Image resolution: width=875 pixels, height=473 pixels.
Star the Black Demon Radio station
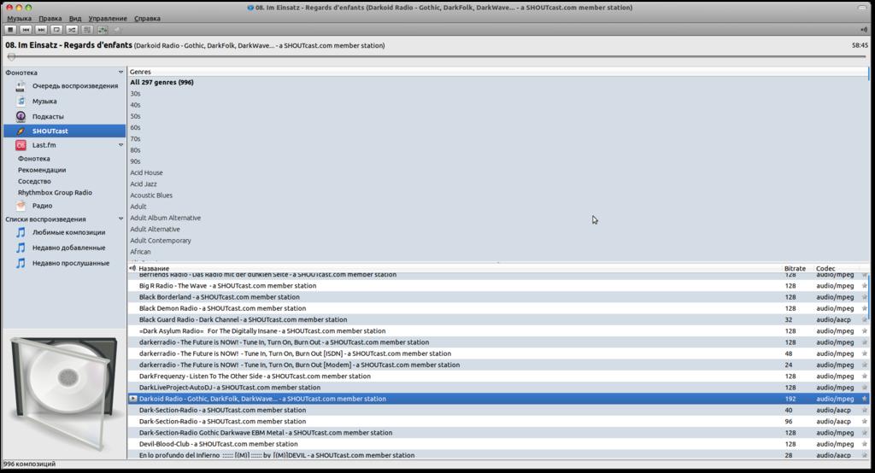tap(865, 308)
